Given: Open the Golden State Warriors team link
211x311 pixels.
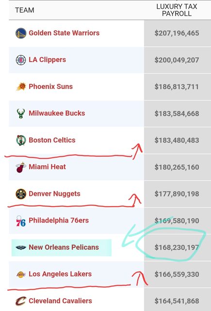Looking at the screenshot, I should (x=64, y=33).
